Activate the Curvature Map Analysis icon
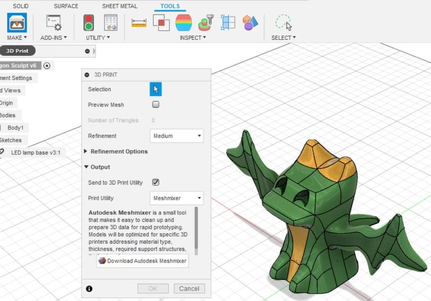431x301 pixels. coord(184,23)
